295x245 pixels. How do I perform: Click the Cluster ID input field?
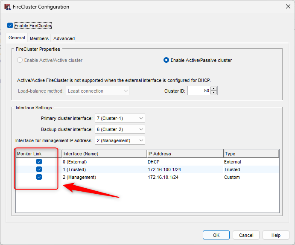pyautogui.click(x=199, y=90)
